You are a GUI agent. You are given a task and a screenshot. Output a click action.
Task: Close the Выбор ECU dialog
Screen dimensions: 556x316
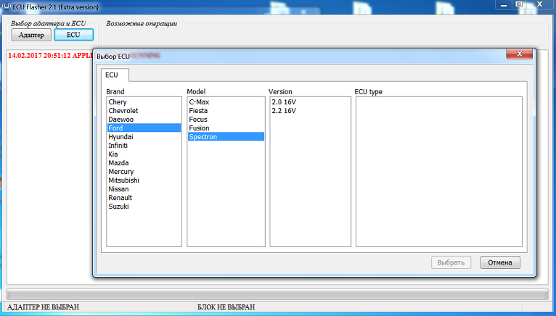520,54
